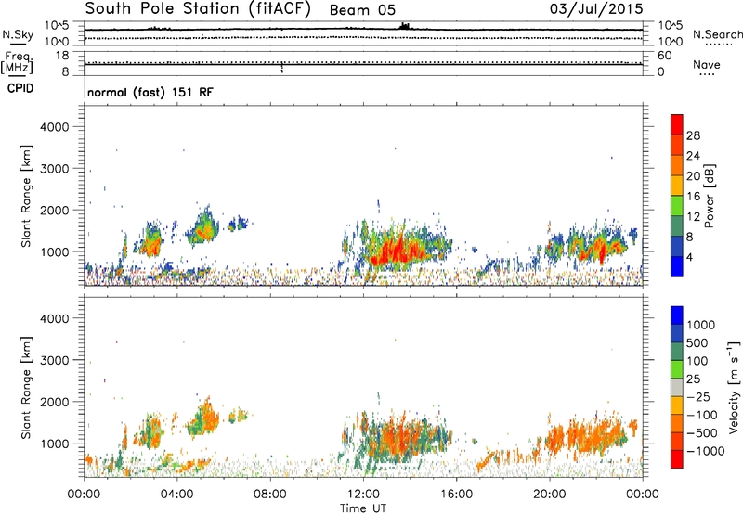The image size is (743, 514).
Task: Click the '04:00' time axis tick label
Action: click(177, 495)
